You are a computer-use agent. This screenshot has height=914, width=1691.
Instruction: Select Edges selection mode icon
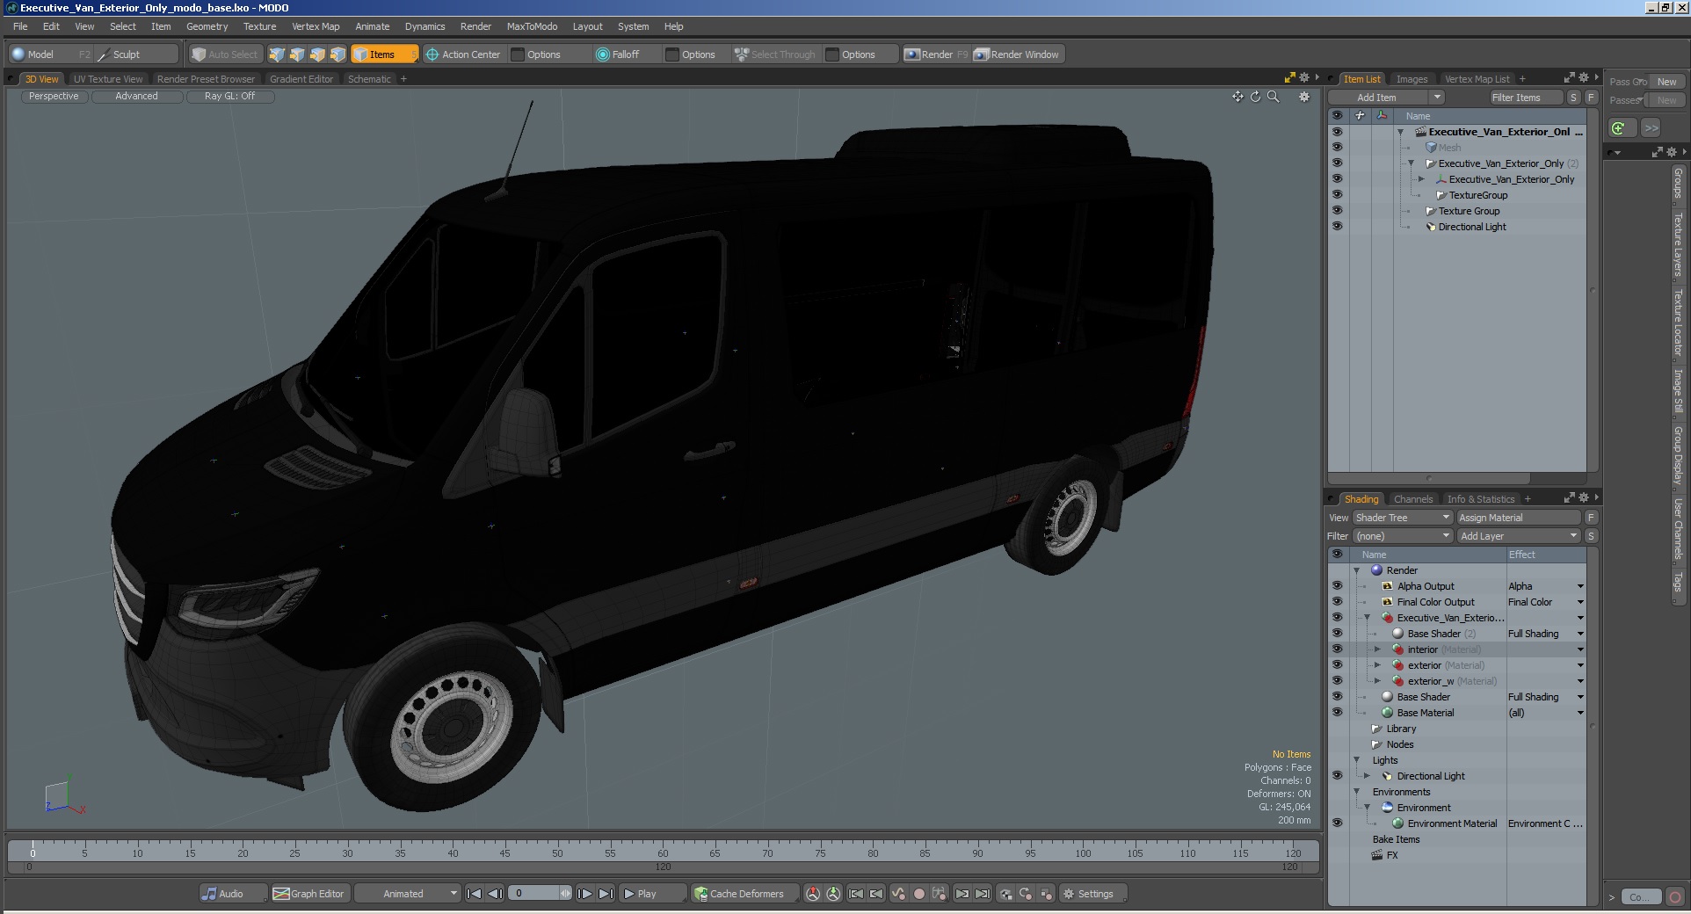pos(297,54)
